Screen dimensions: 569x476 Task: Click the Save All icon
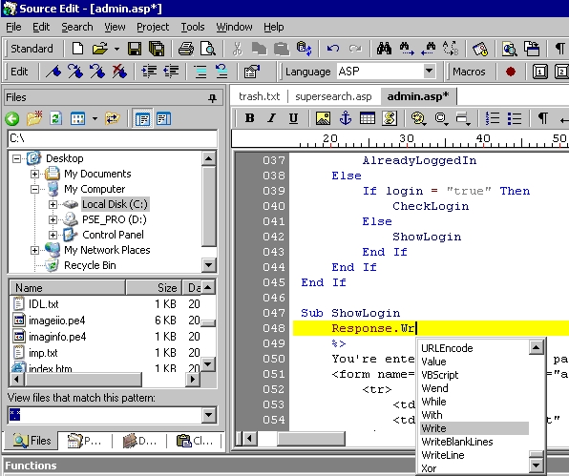pyautogui.click(x=157, y=49)
